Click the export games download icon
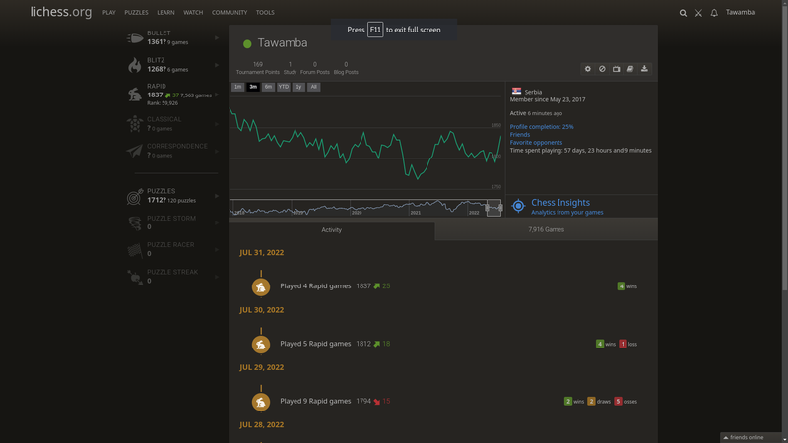788x443 pixels. pyautogui.click(x=644, y=69)
